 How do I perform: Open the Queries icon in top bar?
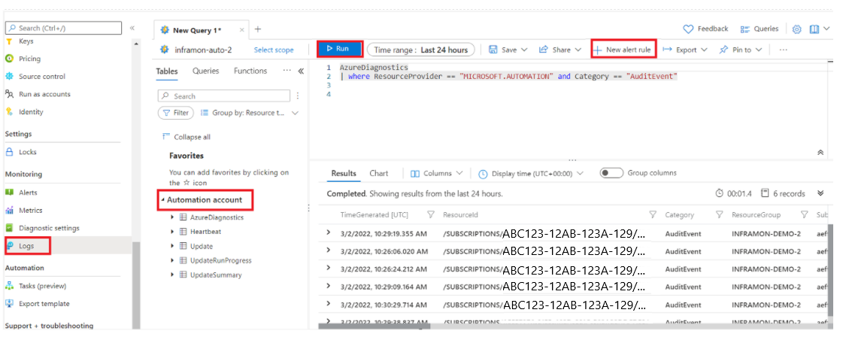[x=745, y=29]
